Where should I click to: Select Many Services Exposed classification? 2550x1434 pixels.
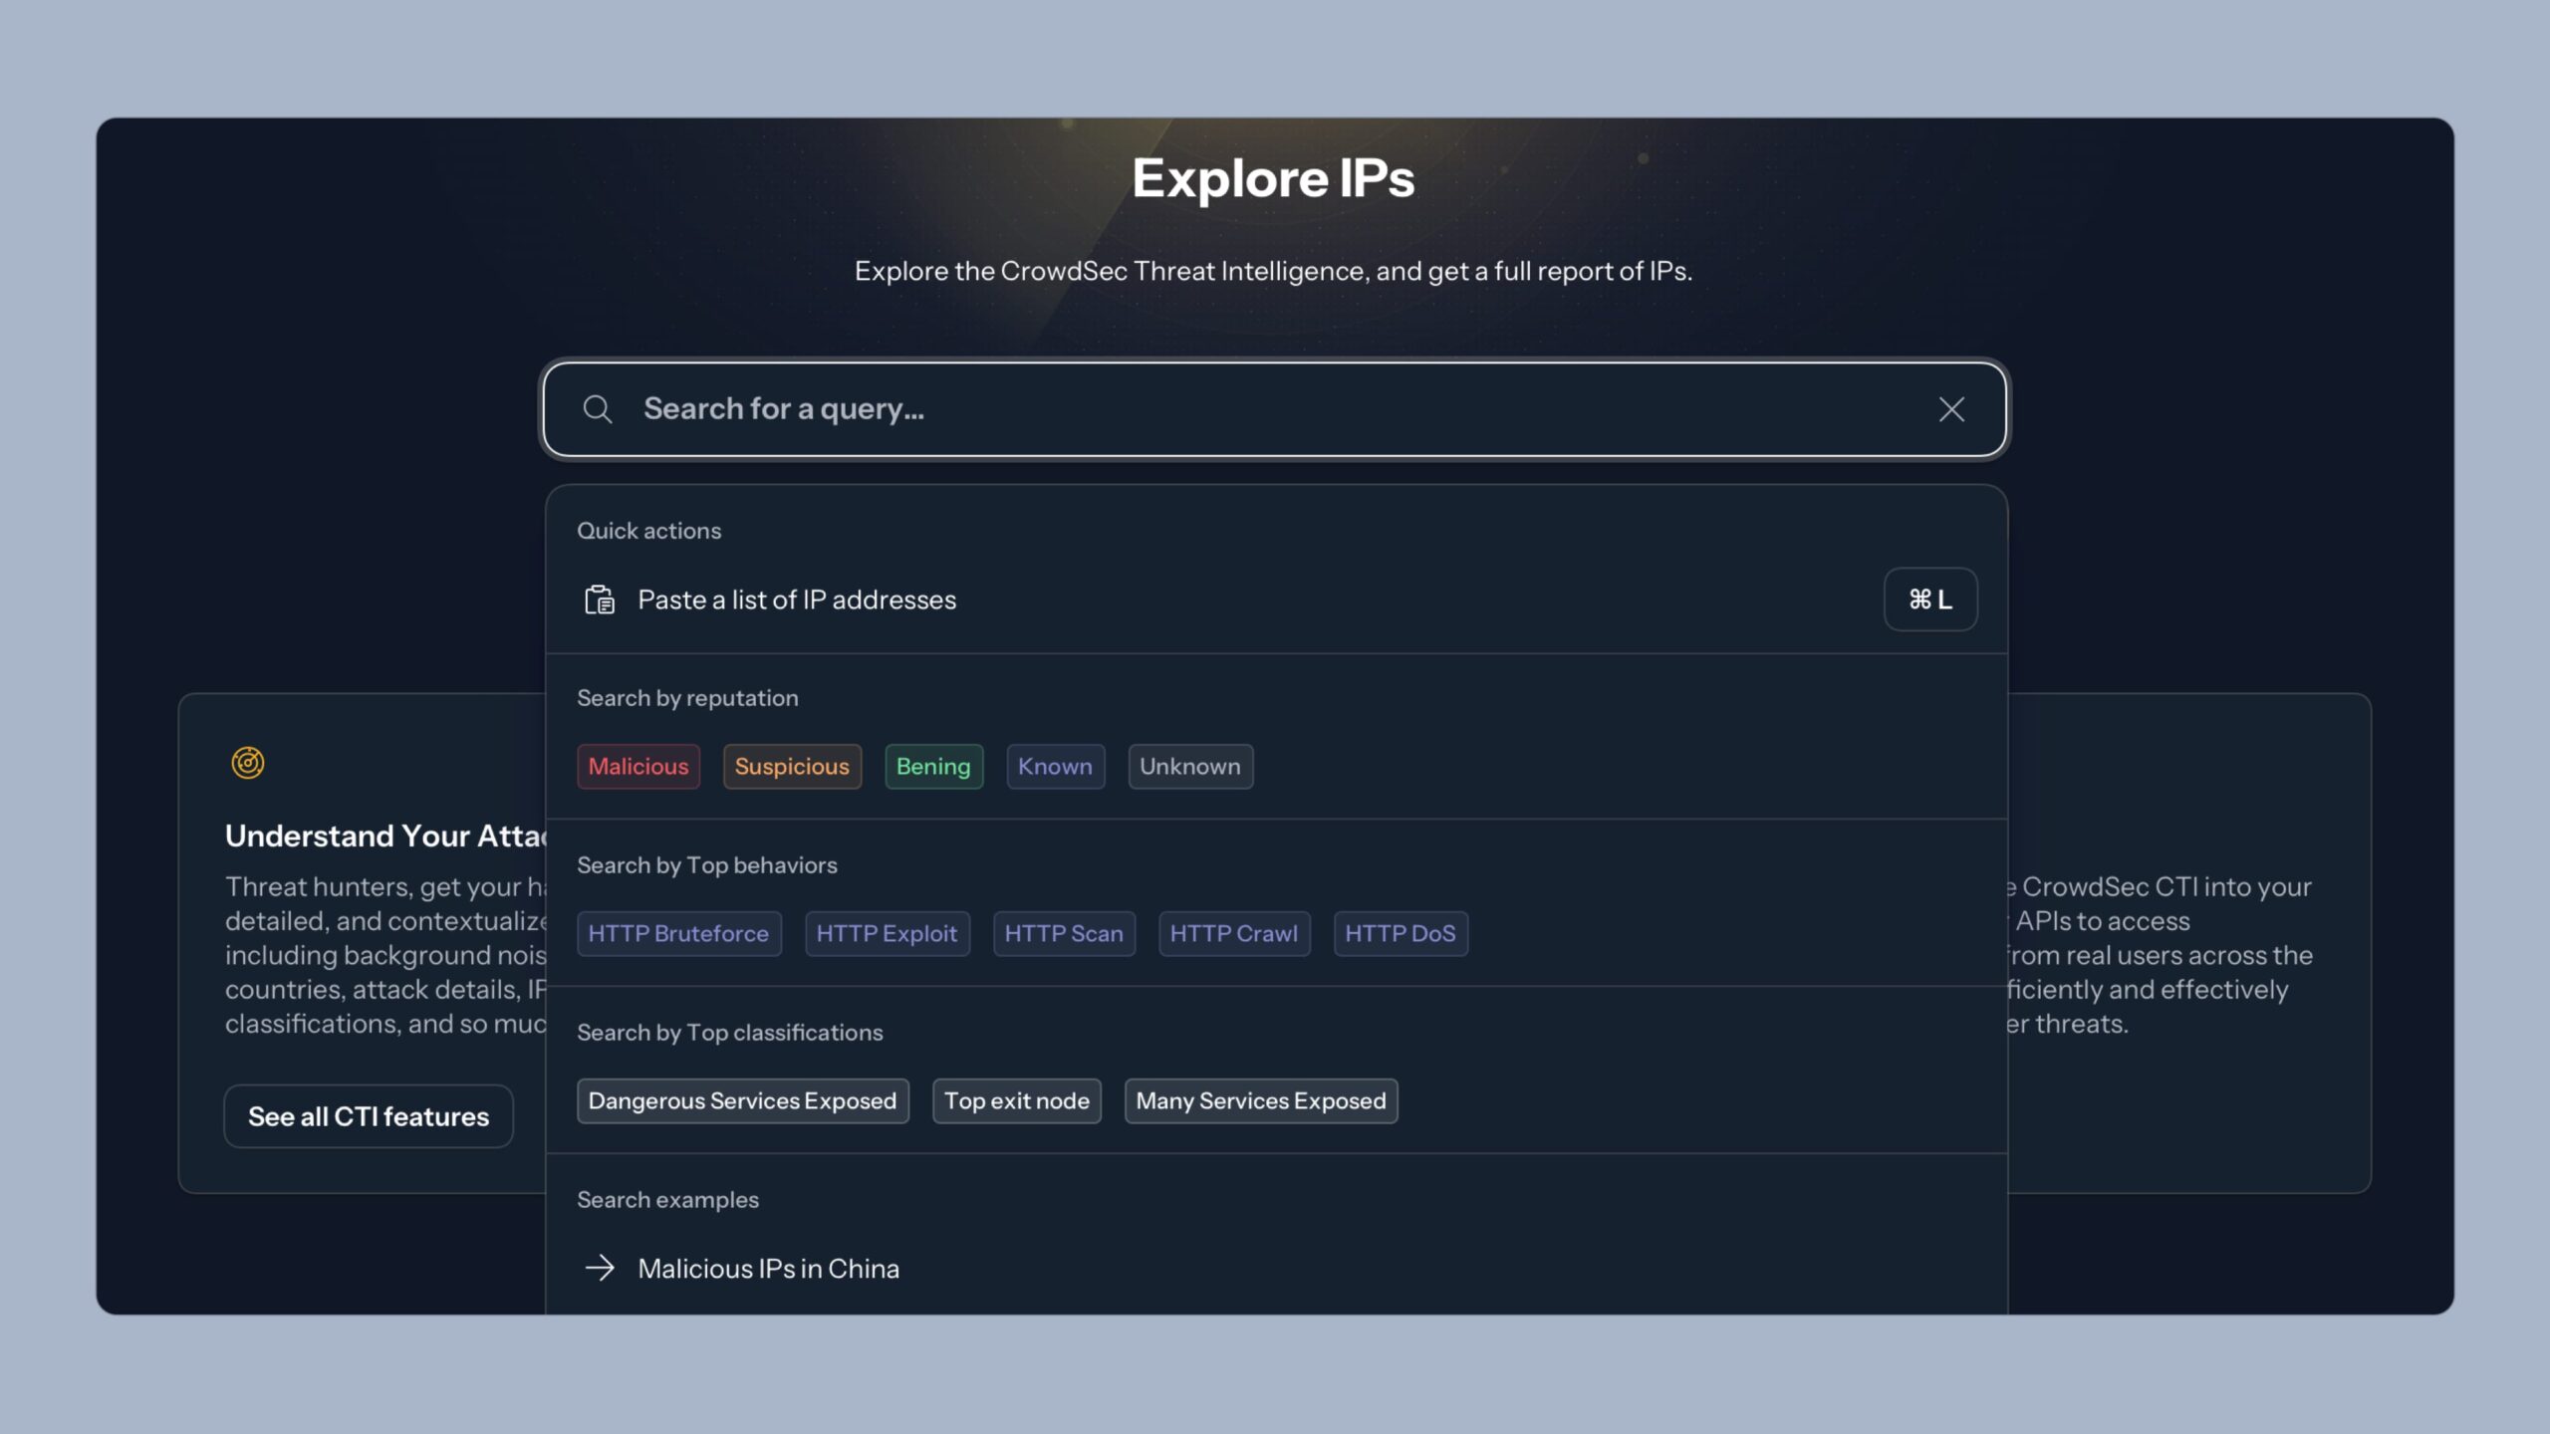(1261, 1101)
